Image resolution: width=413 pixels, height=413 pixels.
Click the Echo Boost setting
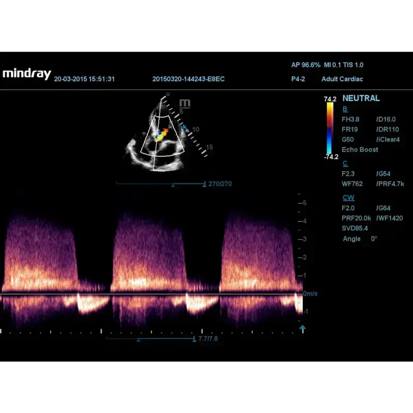pos(360,150)
